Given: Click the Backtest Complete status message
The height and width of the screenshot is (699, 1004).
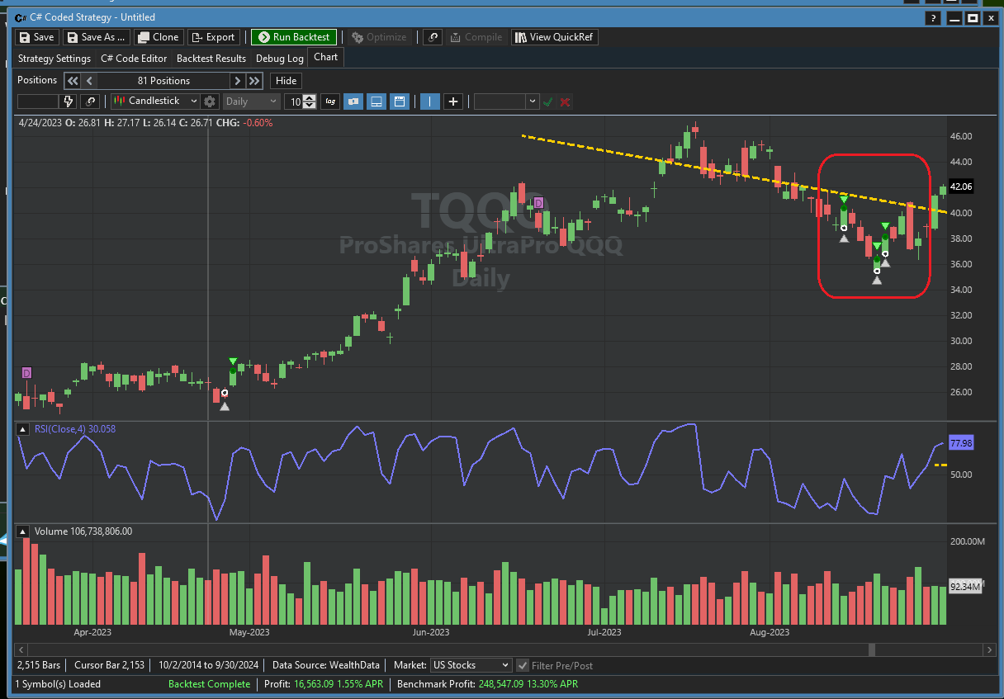Looking at the screenshot, I should pos(209,684).
